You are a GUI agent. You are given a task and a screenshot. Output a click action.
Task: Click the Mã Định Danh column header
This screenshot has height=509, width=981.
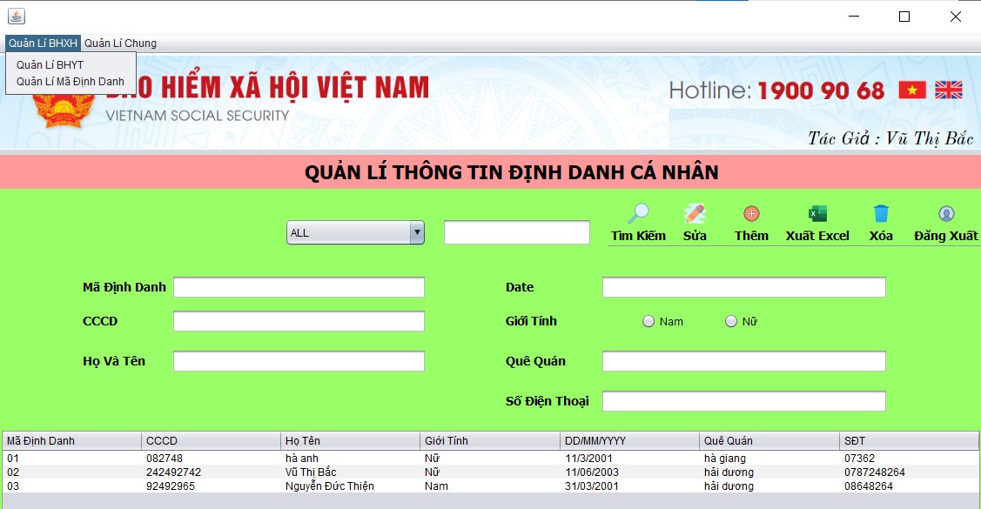(x=72, y=441)
